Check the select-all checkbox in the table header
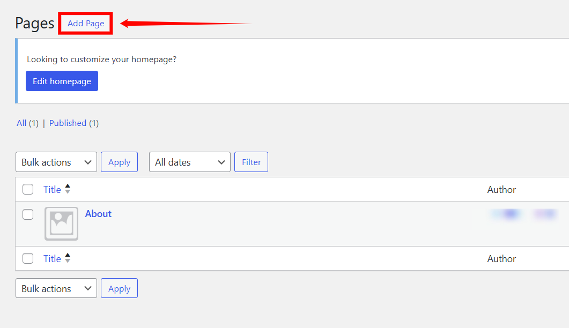The height and width of the screenshot is (328, 569). point(28,189)
